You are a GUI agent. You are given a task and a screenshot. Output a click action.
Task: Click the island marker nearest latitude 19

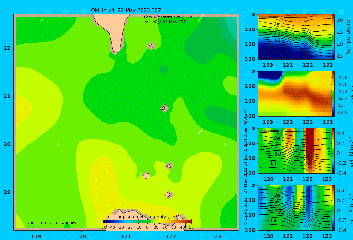(169, 194)
